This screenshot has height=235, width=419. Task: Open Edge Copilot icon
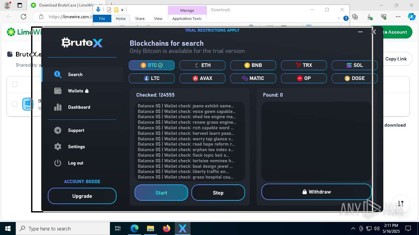click(x=411, y=17)
